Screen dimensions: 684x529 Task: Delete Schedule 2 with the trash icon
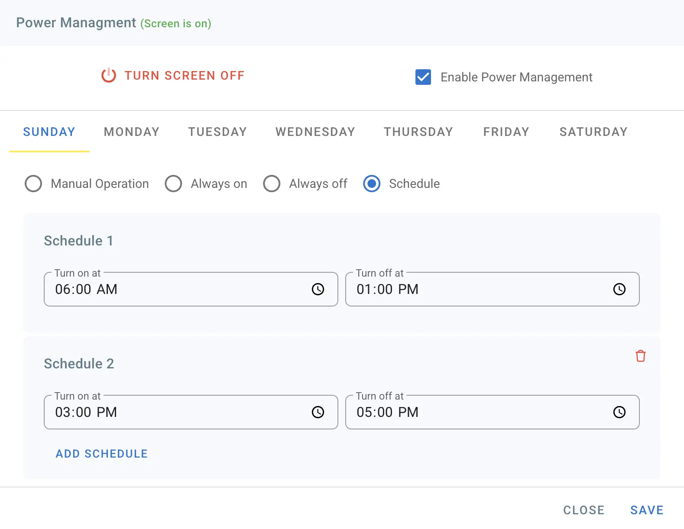coord(640,356)
